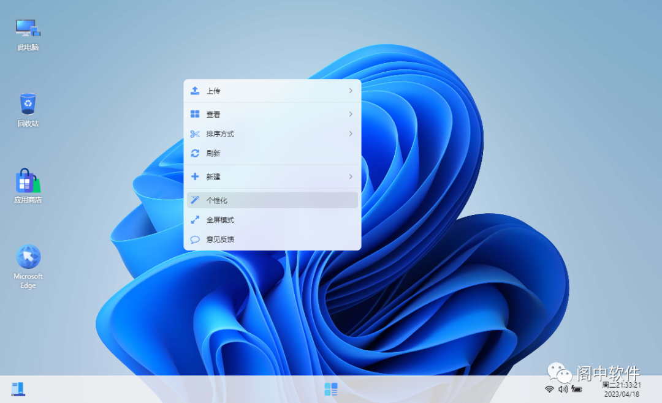Click the grid icon beside 查看

pyautogui.click(x=195, y=114)
